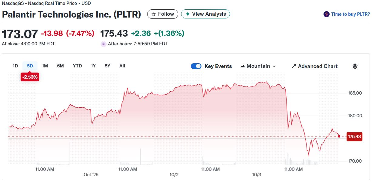Click the Follow button
Viewport: 372px width, 182px height.
coord(163,14)
